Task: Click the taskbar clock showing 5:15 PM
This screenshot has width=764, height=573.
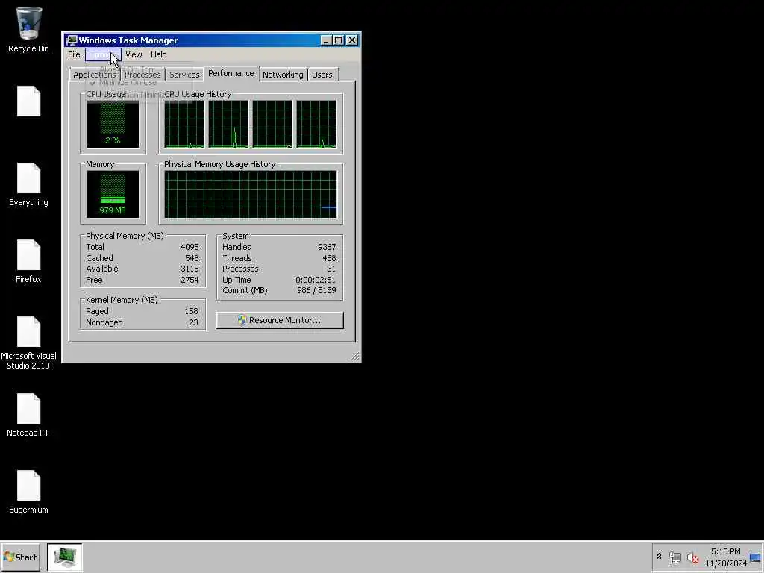Action: (x=725, y=557)
